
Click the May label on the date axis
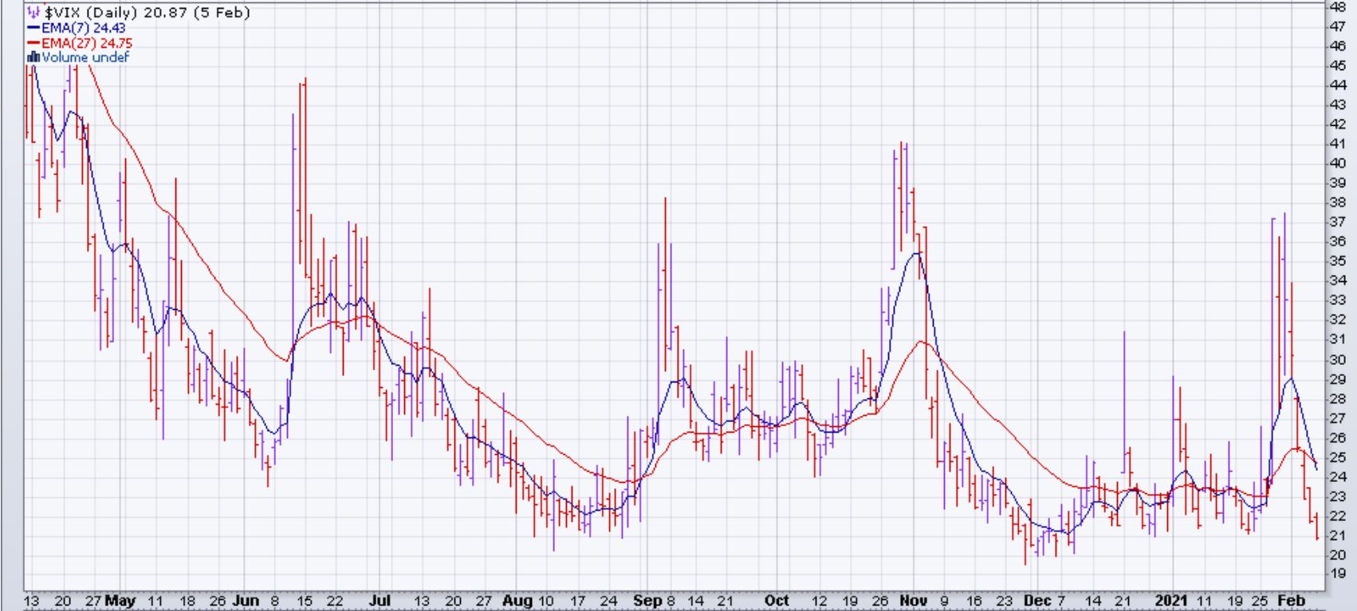(120, 601)
